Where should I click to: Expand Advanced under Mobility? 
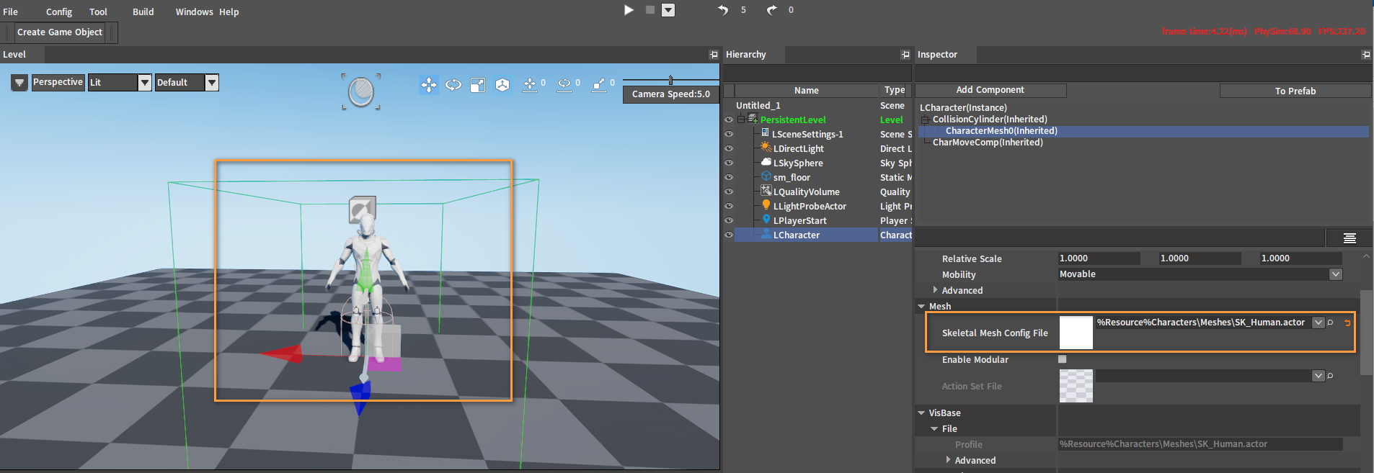pyautogui.click(x=936, y=290)
